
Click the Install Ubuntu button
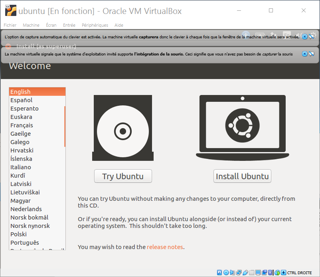pyautogui.click(x=242, y=176)
